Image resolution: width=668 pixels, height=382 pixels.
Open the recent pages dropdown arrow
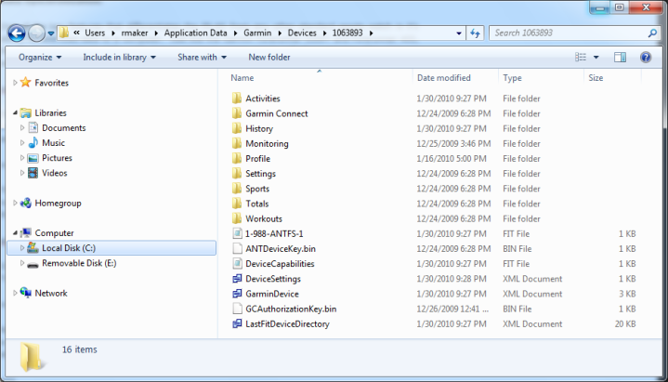(x=51, y=33)
